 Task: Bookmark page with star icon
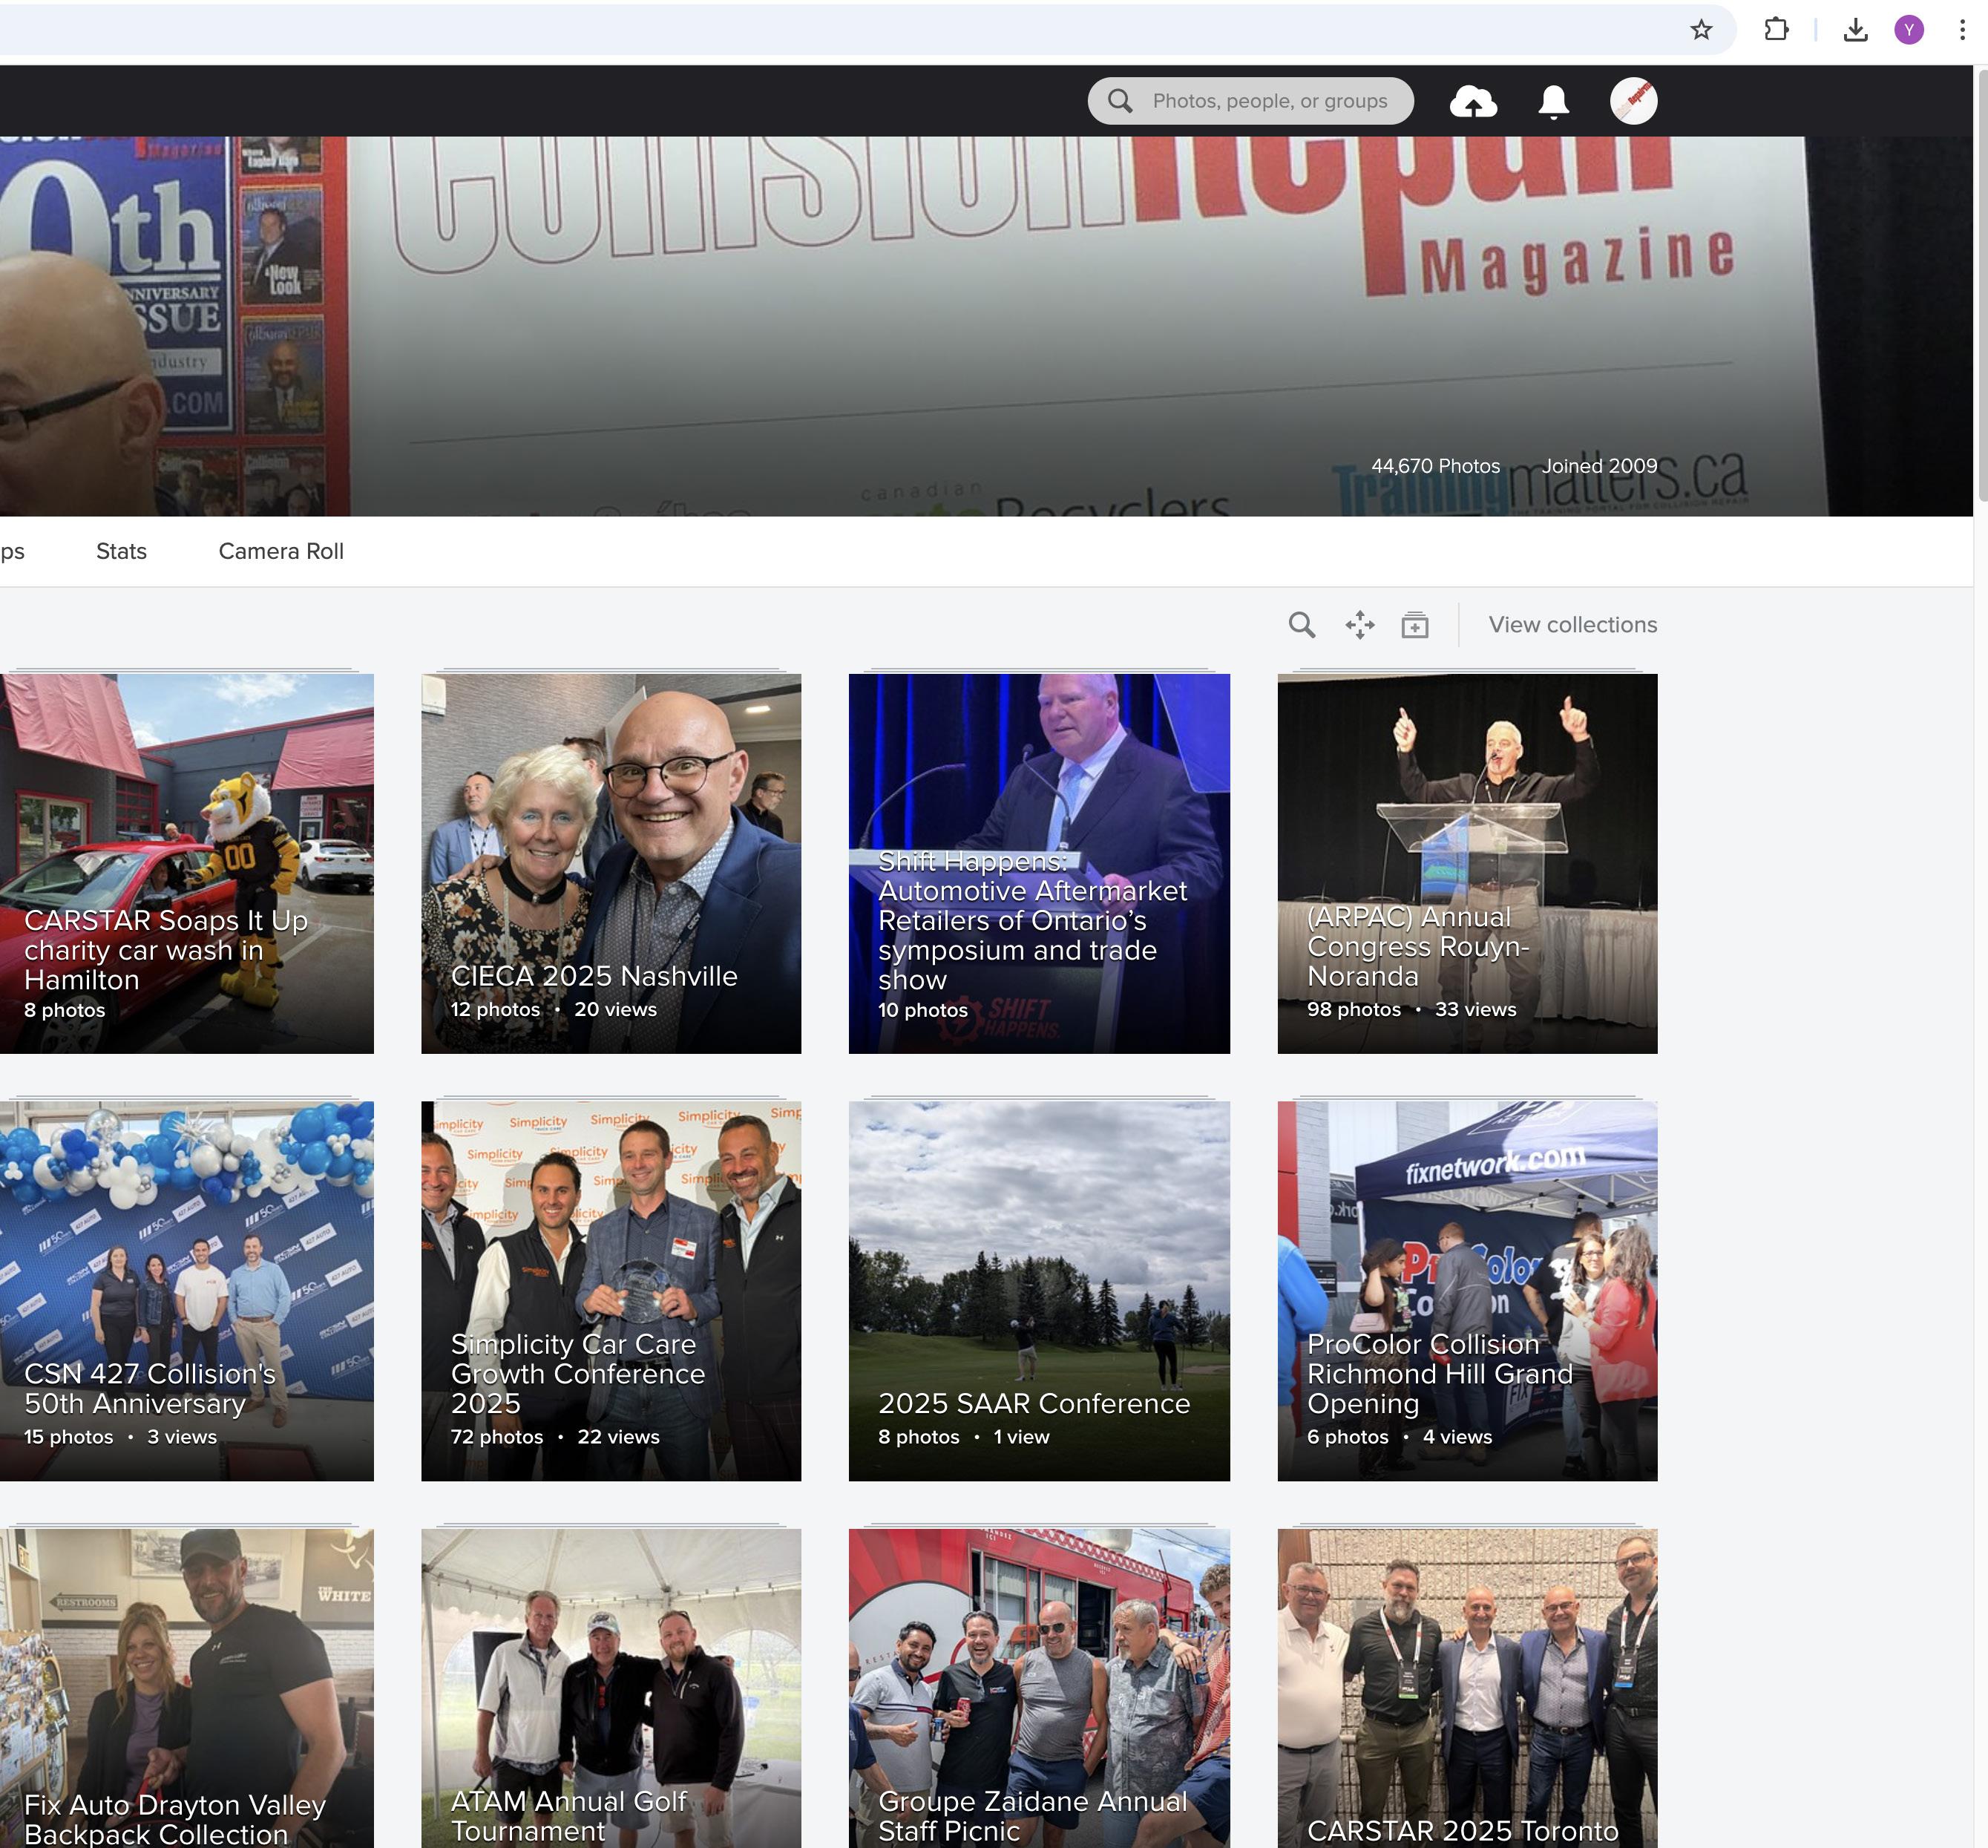(1701, 30)
